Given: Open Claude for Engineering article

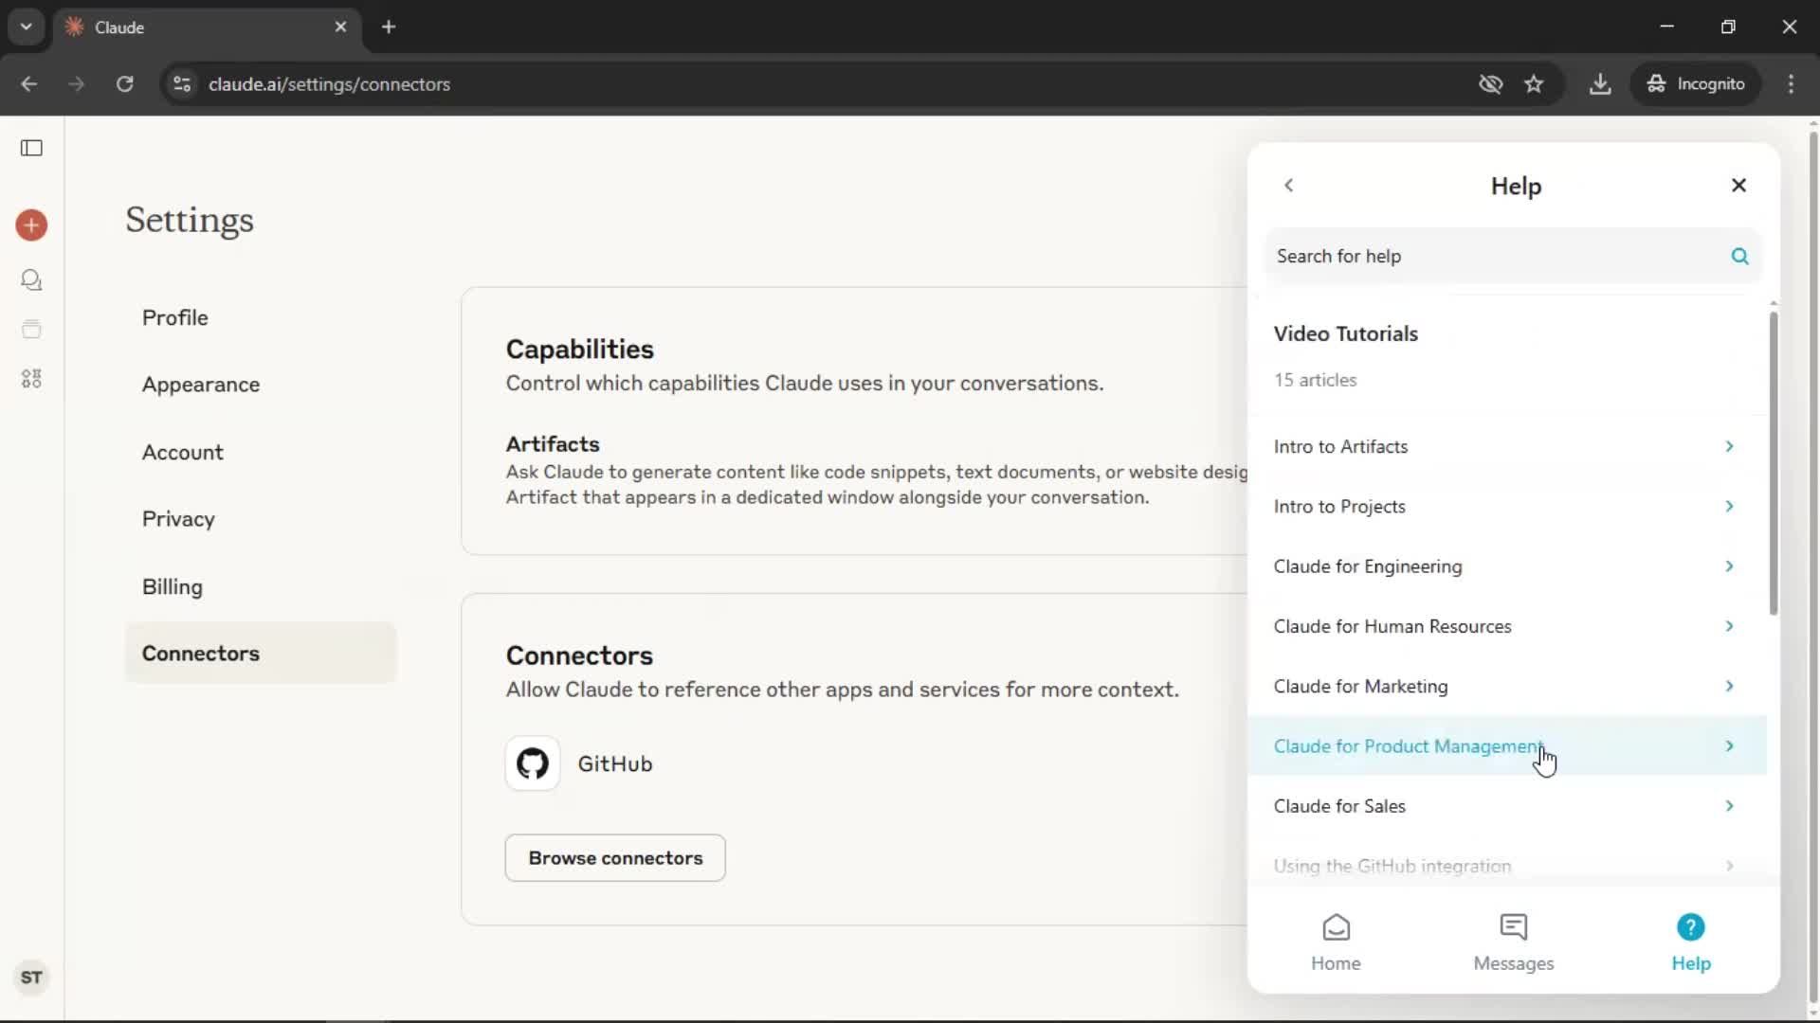Looking at the screenshot, I should click(1507, 566).
